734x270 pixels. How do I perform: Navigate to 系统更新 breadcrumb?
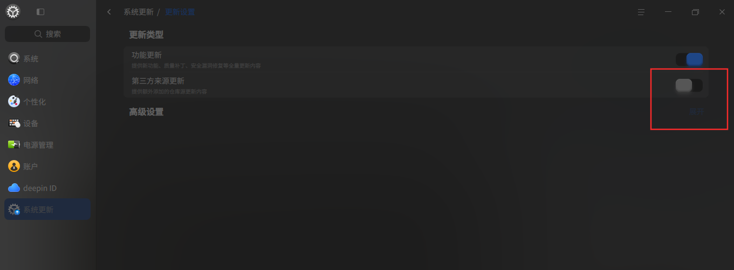(x=139, y=11)
